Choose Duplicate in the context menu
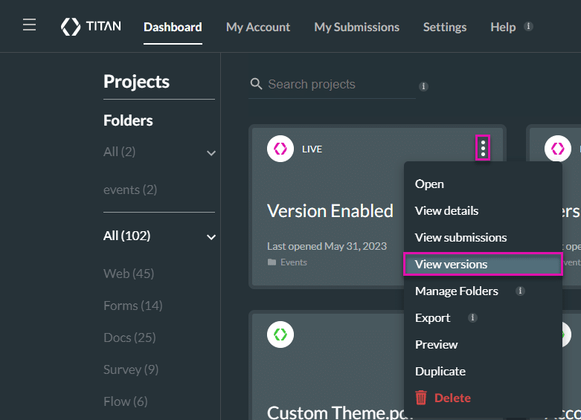This screenshot has height=420, width=581. point(440,371)
